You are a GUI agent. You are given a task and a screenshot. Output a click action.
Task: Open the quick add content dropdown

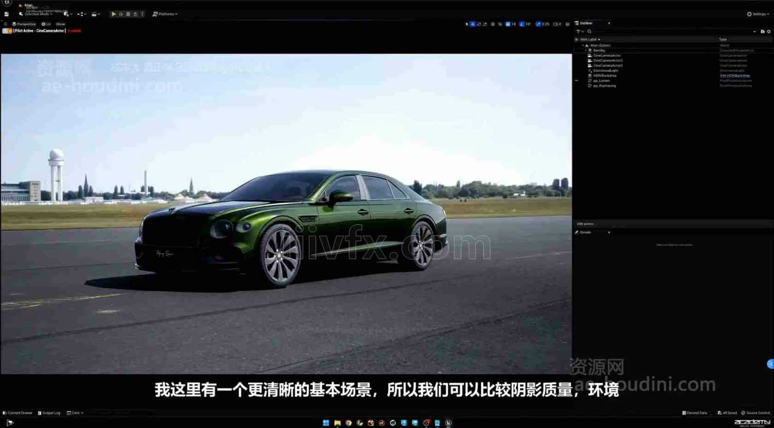(68, 14)
